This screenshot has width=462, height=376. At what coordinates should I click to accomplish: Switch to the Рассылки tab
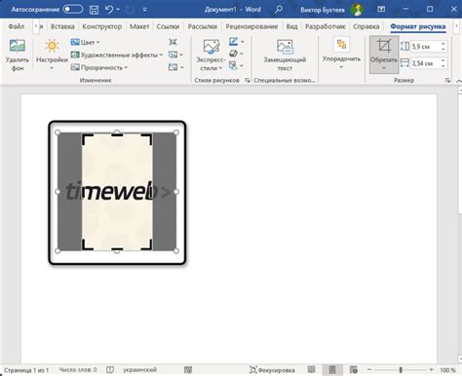pyautogui.click(x=203, y=26)
